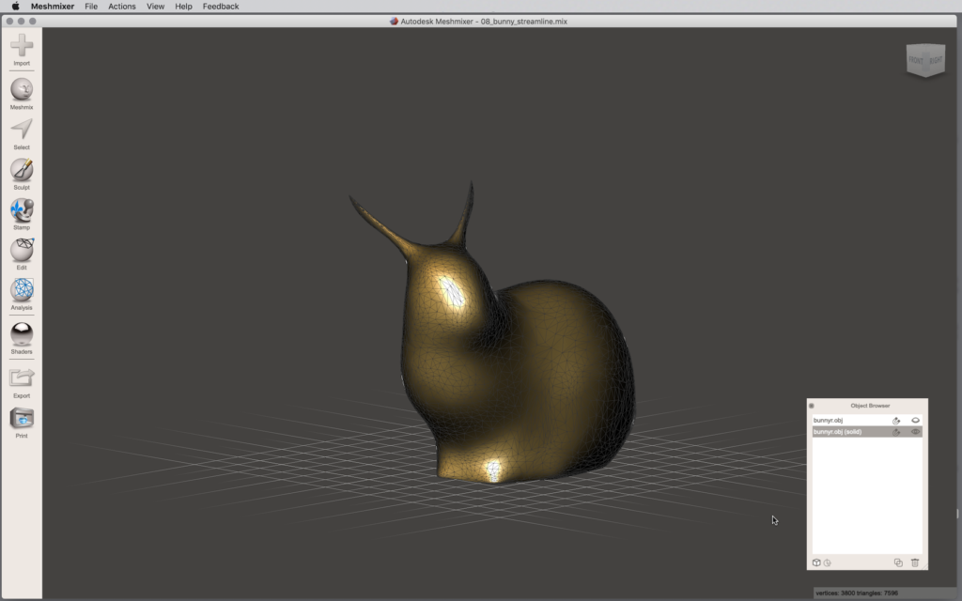The width and height of the screenshot is (962, 601).
Task: Click the Import tool icon
Action: pyautogui.click(x=21, y=45)
